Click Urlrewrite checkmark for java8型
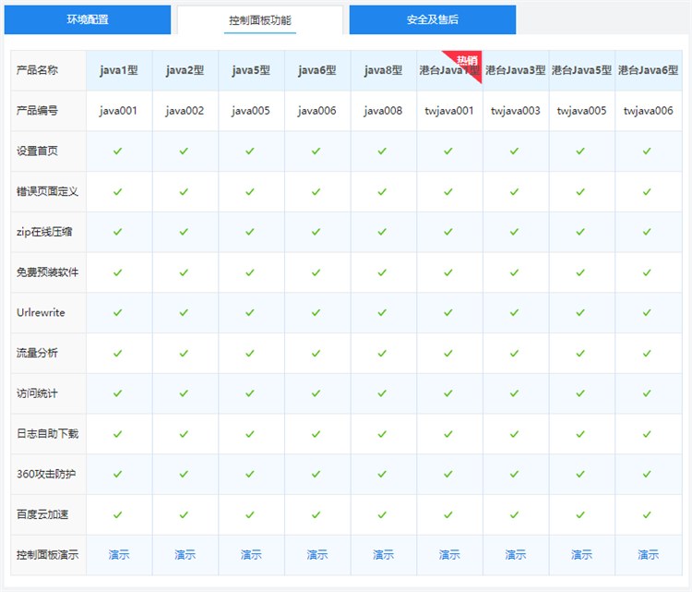Image resolution: width=692 pixels, height=592 pixels. pos(383,312)
